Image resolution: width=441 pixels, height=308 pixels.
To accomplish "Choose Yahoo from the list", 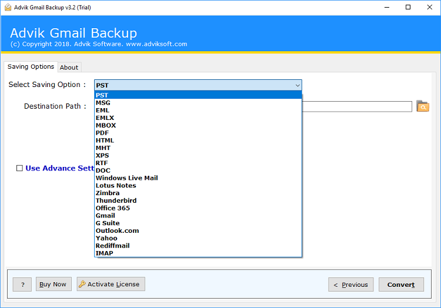I will [x=198, y=238].
